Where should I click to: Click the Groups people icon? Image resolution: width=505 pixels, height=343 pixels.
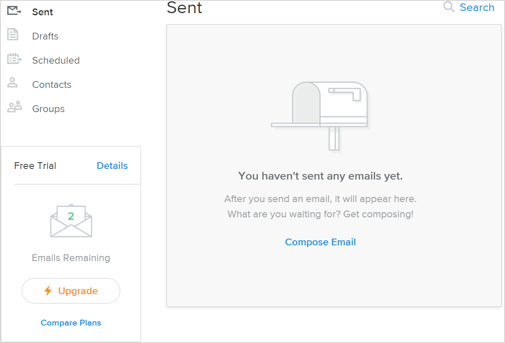click(14, 107)
